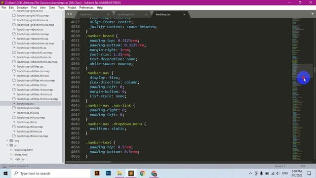Open File Explorer from the taskbar
The height and width of the screenshot is (178, 316).
(119, 173)
